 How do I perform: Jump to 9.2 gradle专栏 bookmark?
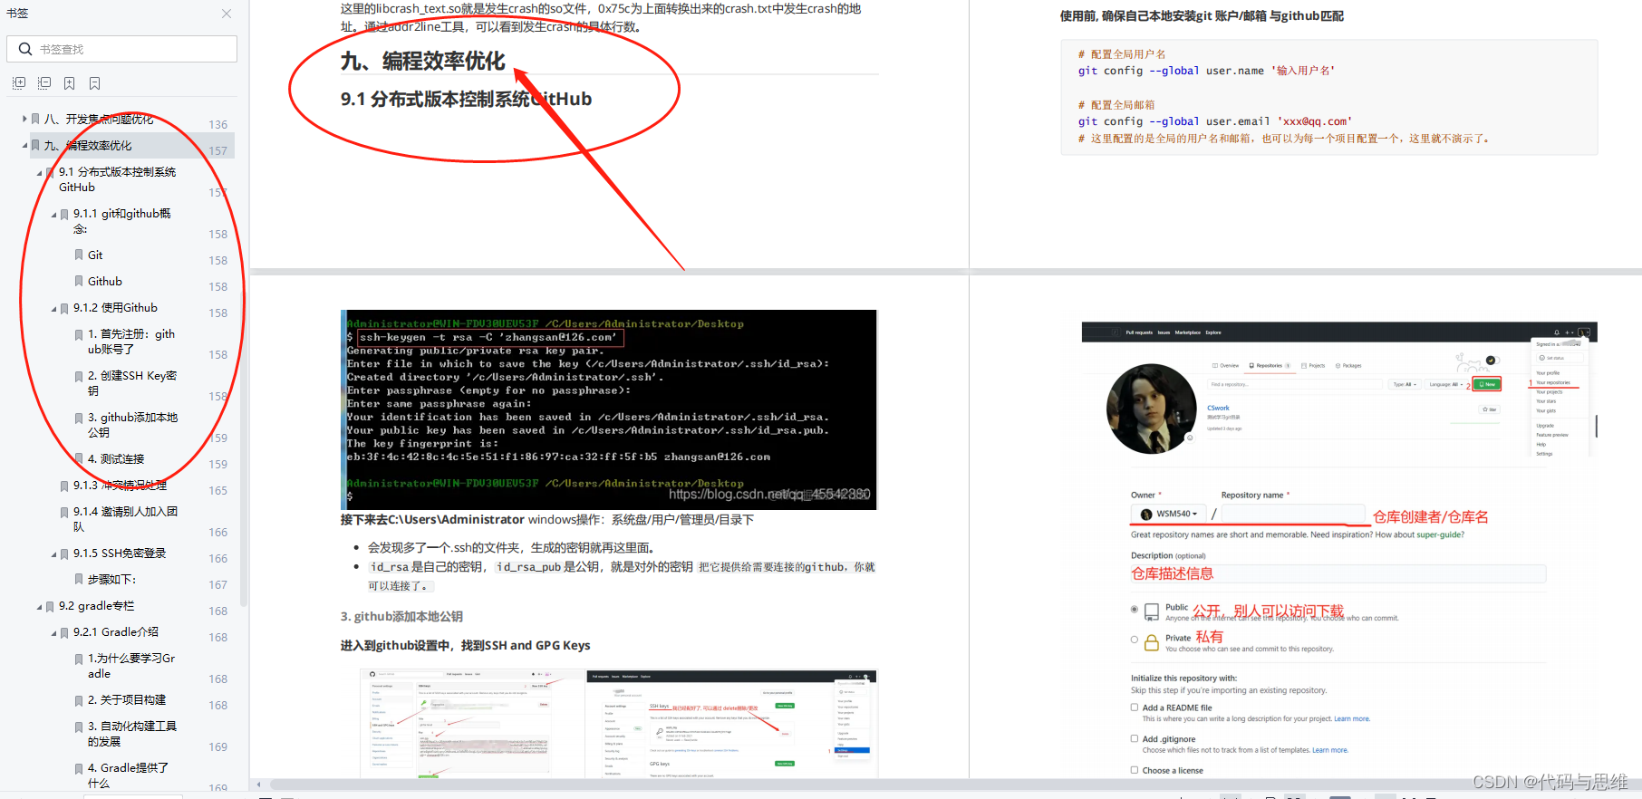[x=96, y=606]
